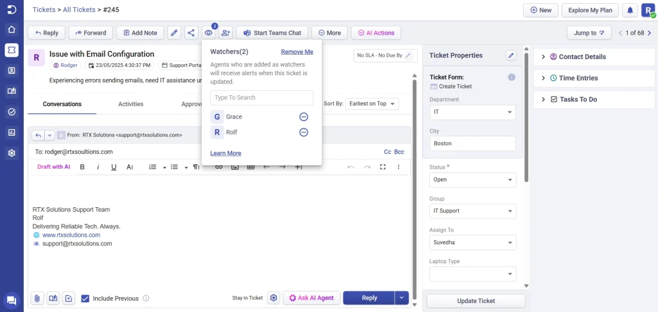Switch to Activities tab
The height and width of the screenshot is (312, 658).
point(130,104)
